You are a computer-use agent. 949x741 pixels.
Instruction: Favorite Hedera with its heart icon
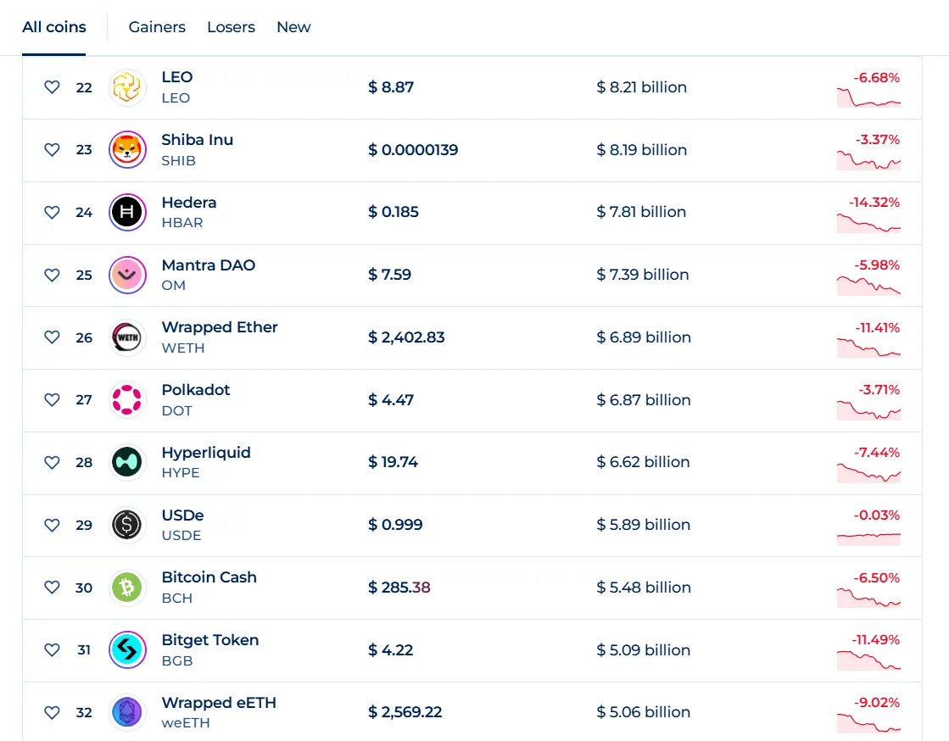point(52,212)
